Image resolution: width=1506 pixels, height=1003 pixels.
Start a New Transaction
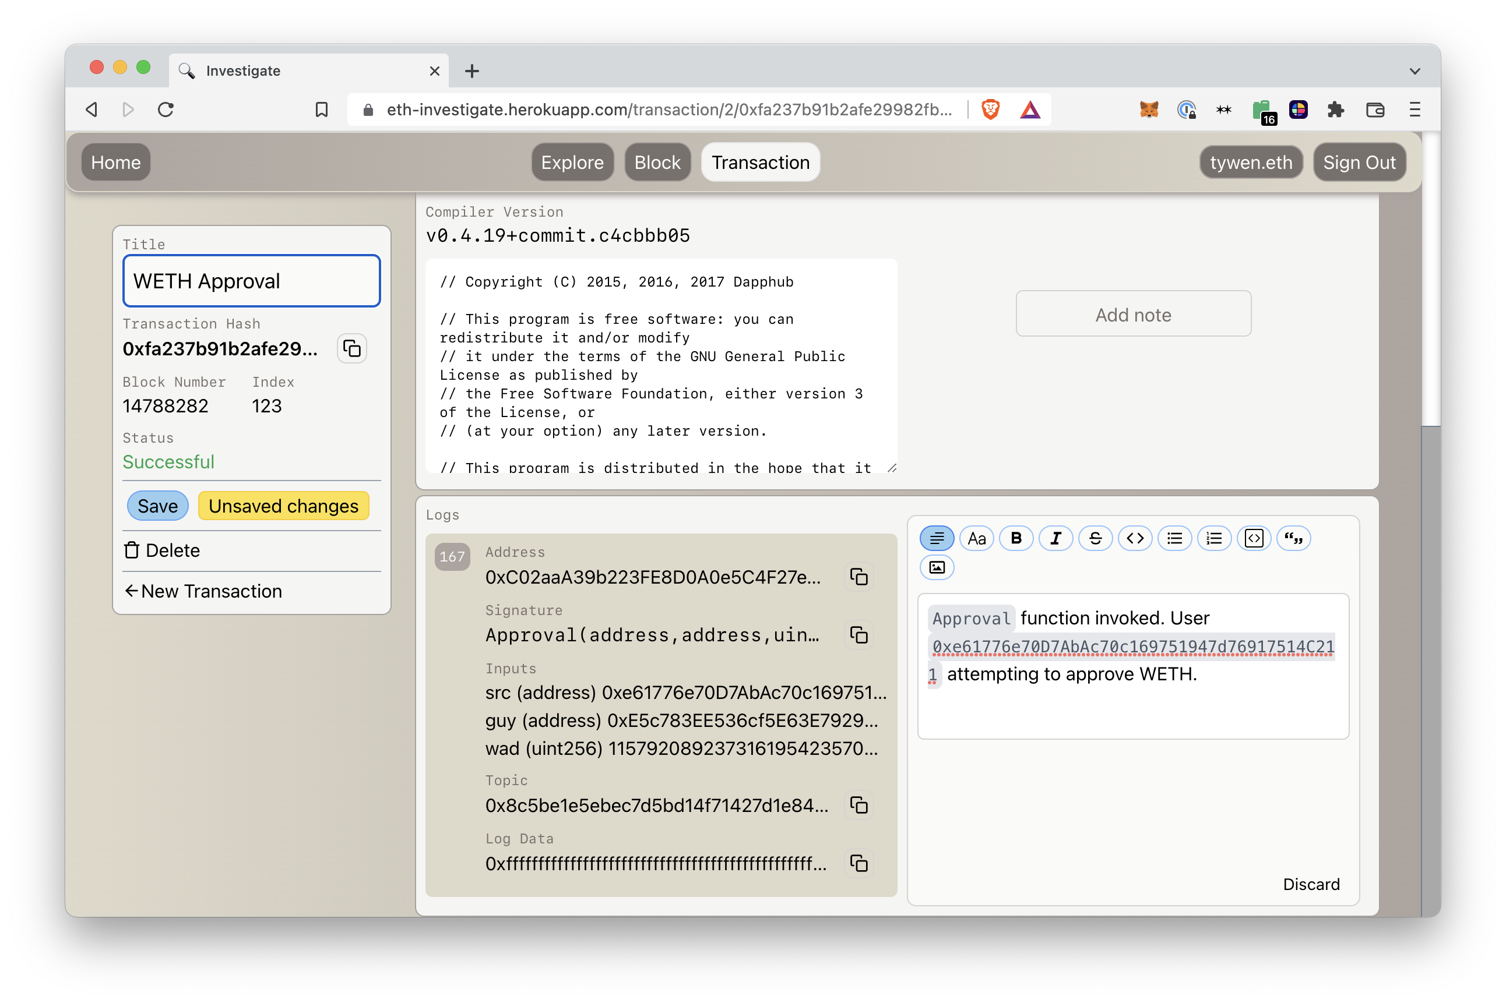(x=203, y=591)
